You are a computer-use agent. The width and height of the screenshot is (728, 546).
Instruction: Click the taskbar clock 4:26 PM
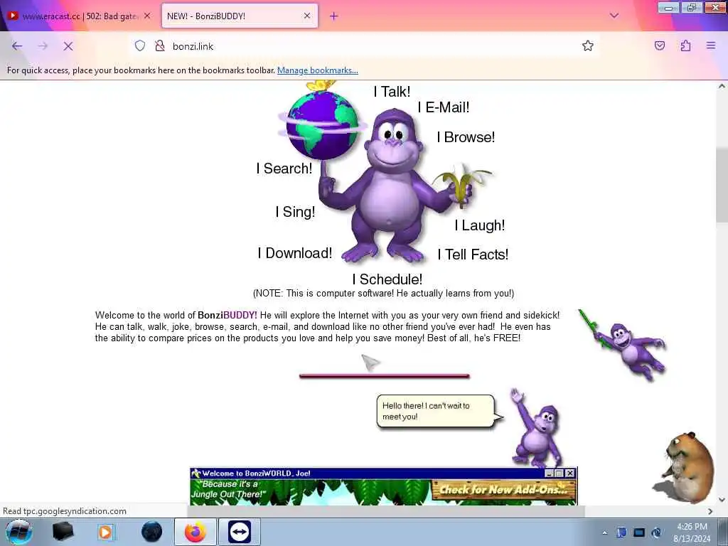tap(692, 527)
